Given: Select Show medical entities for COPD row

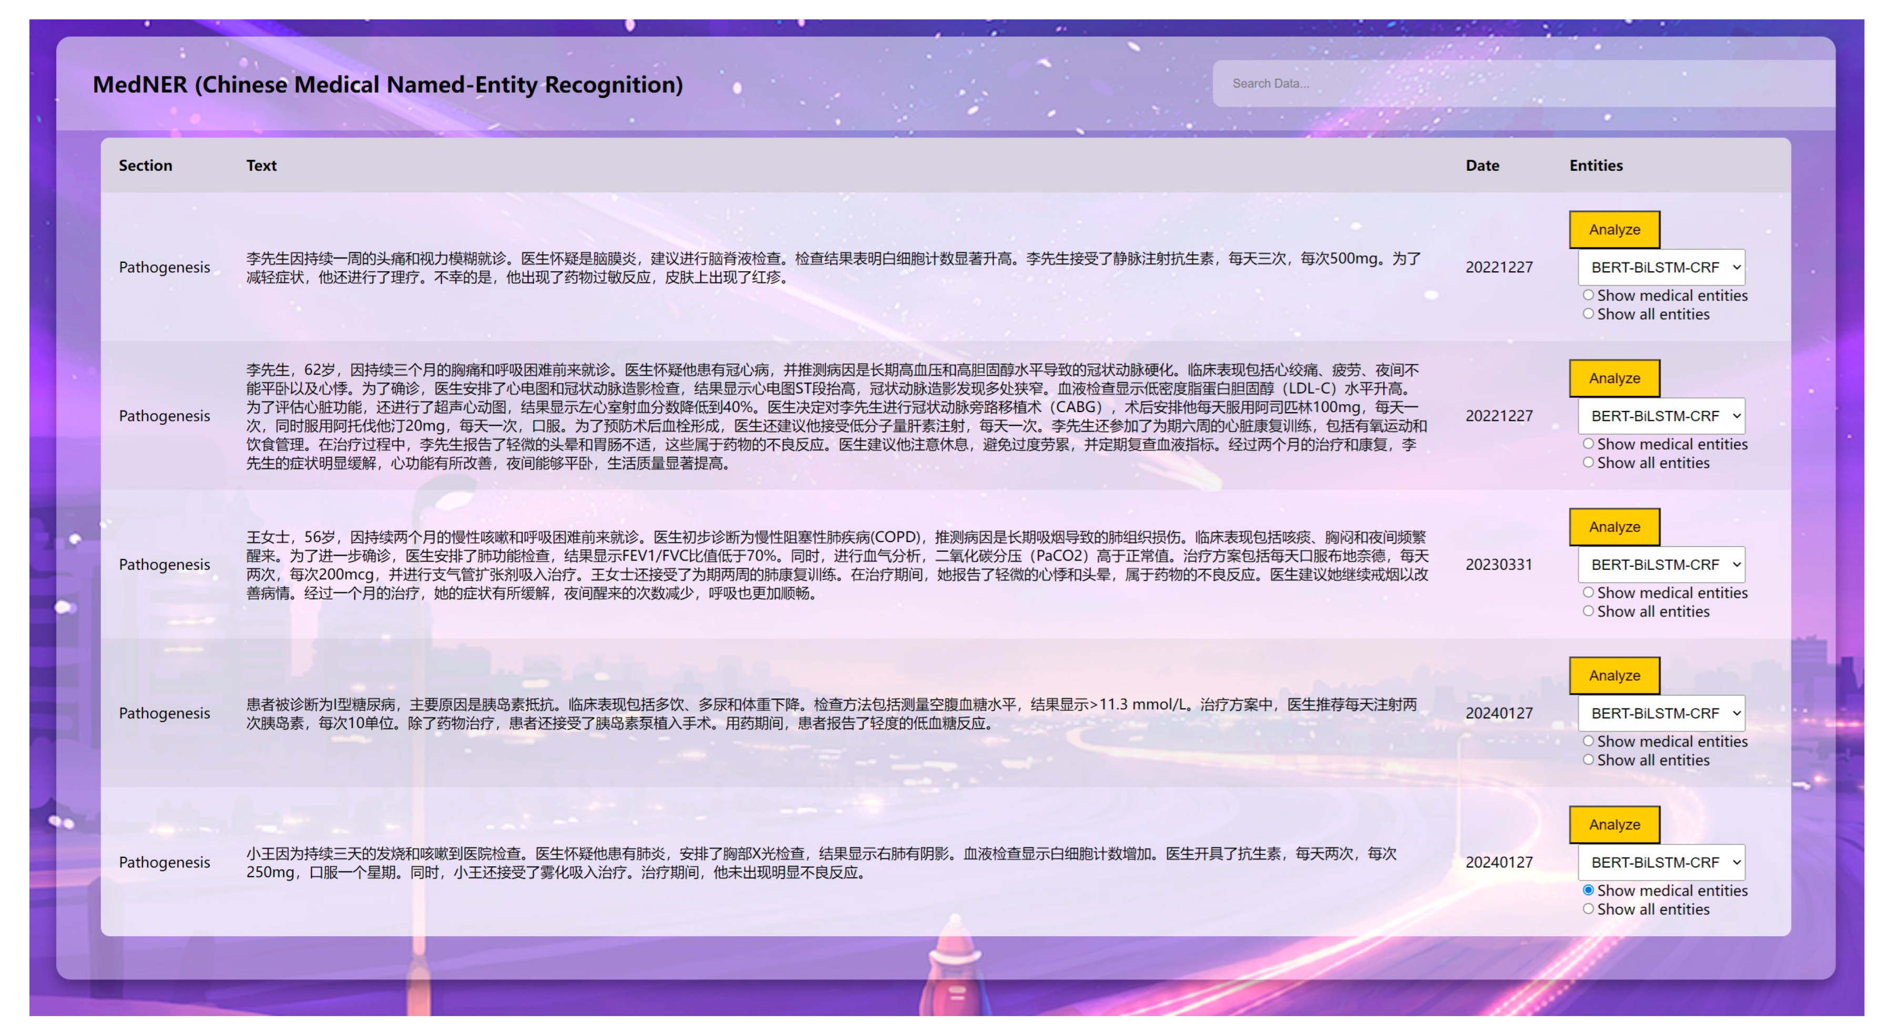Looking at the screenshot, I should pyautogui.click(x=1588, y=593).
